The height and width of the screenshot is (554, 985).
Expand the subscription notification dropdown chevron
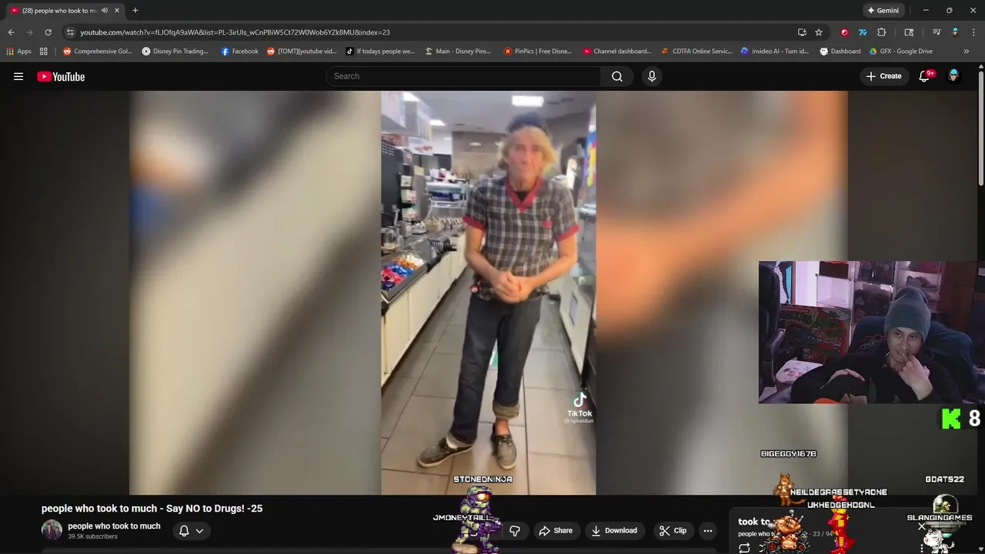pyautogui.click(x=199, y=531)
